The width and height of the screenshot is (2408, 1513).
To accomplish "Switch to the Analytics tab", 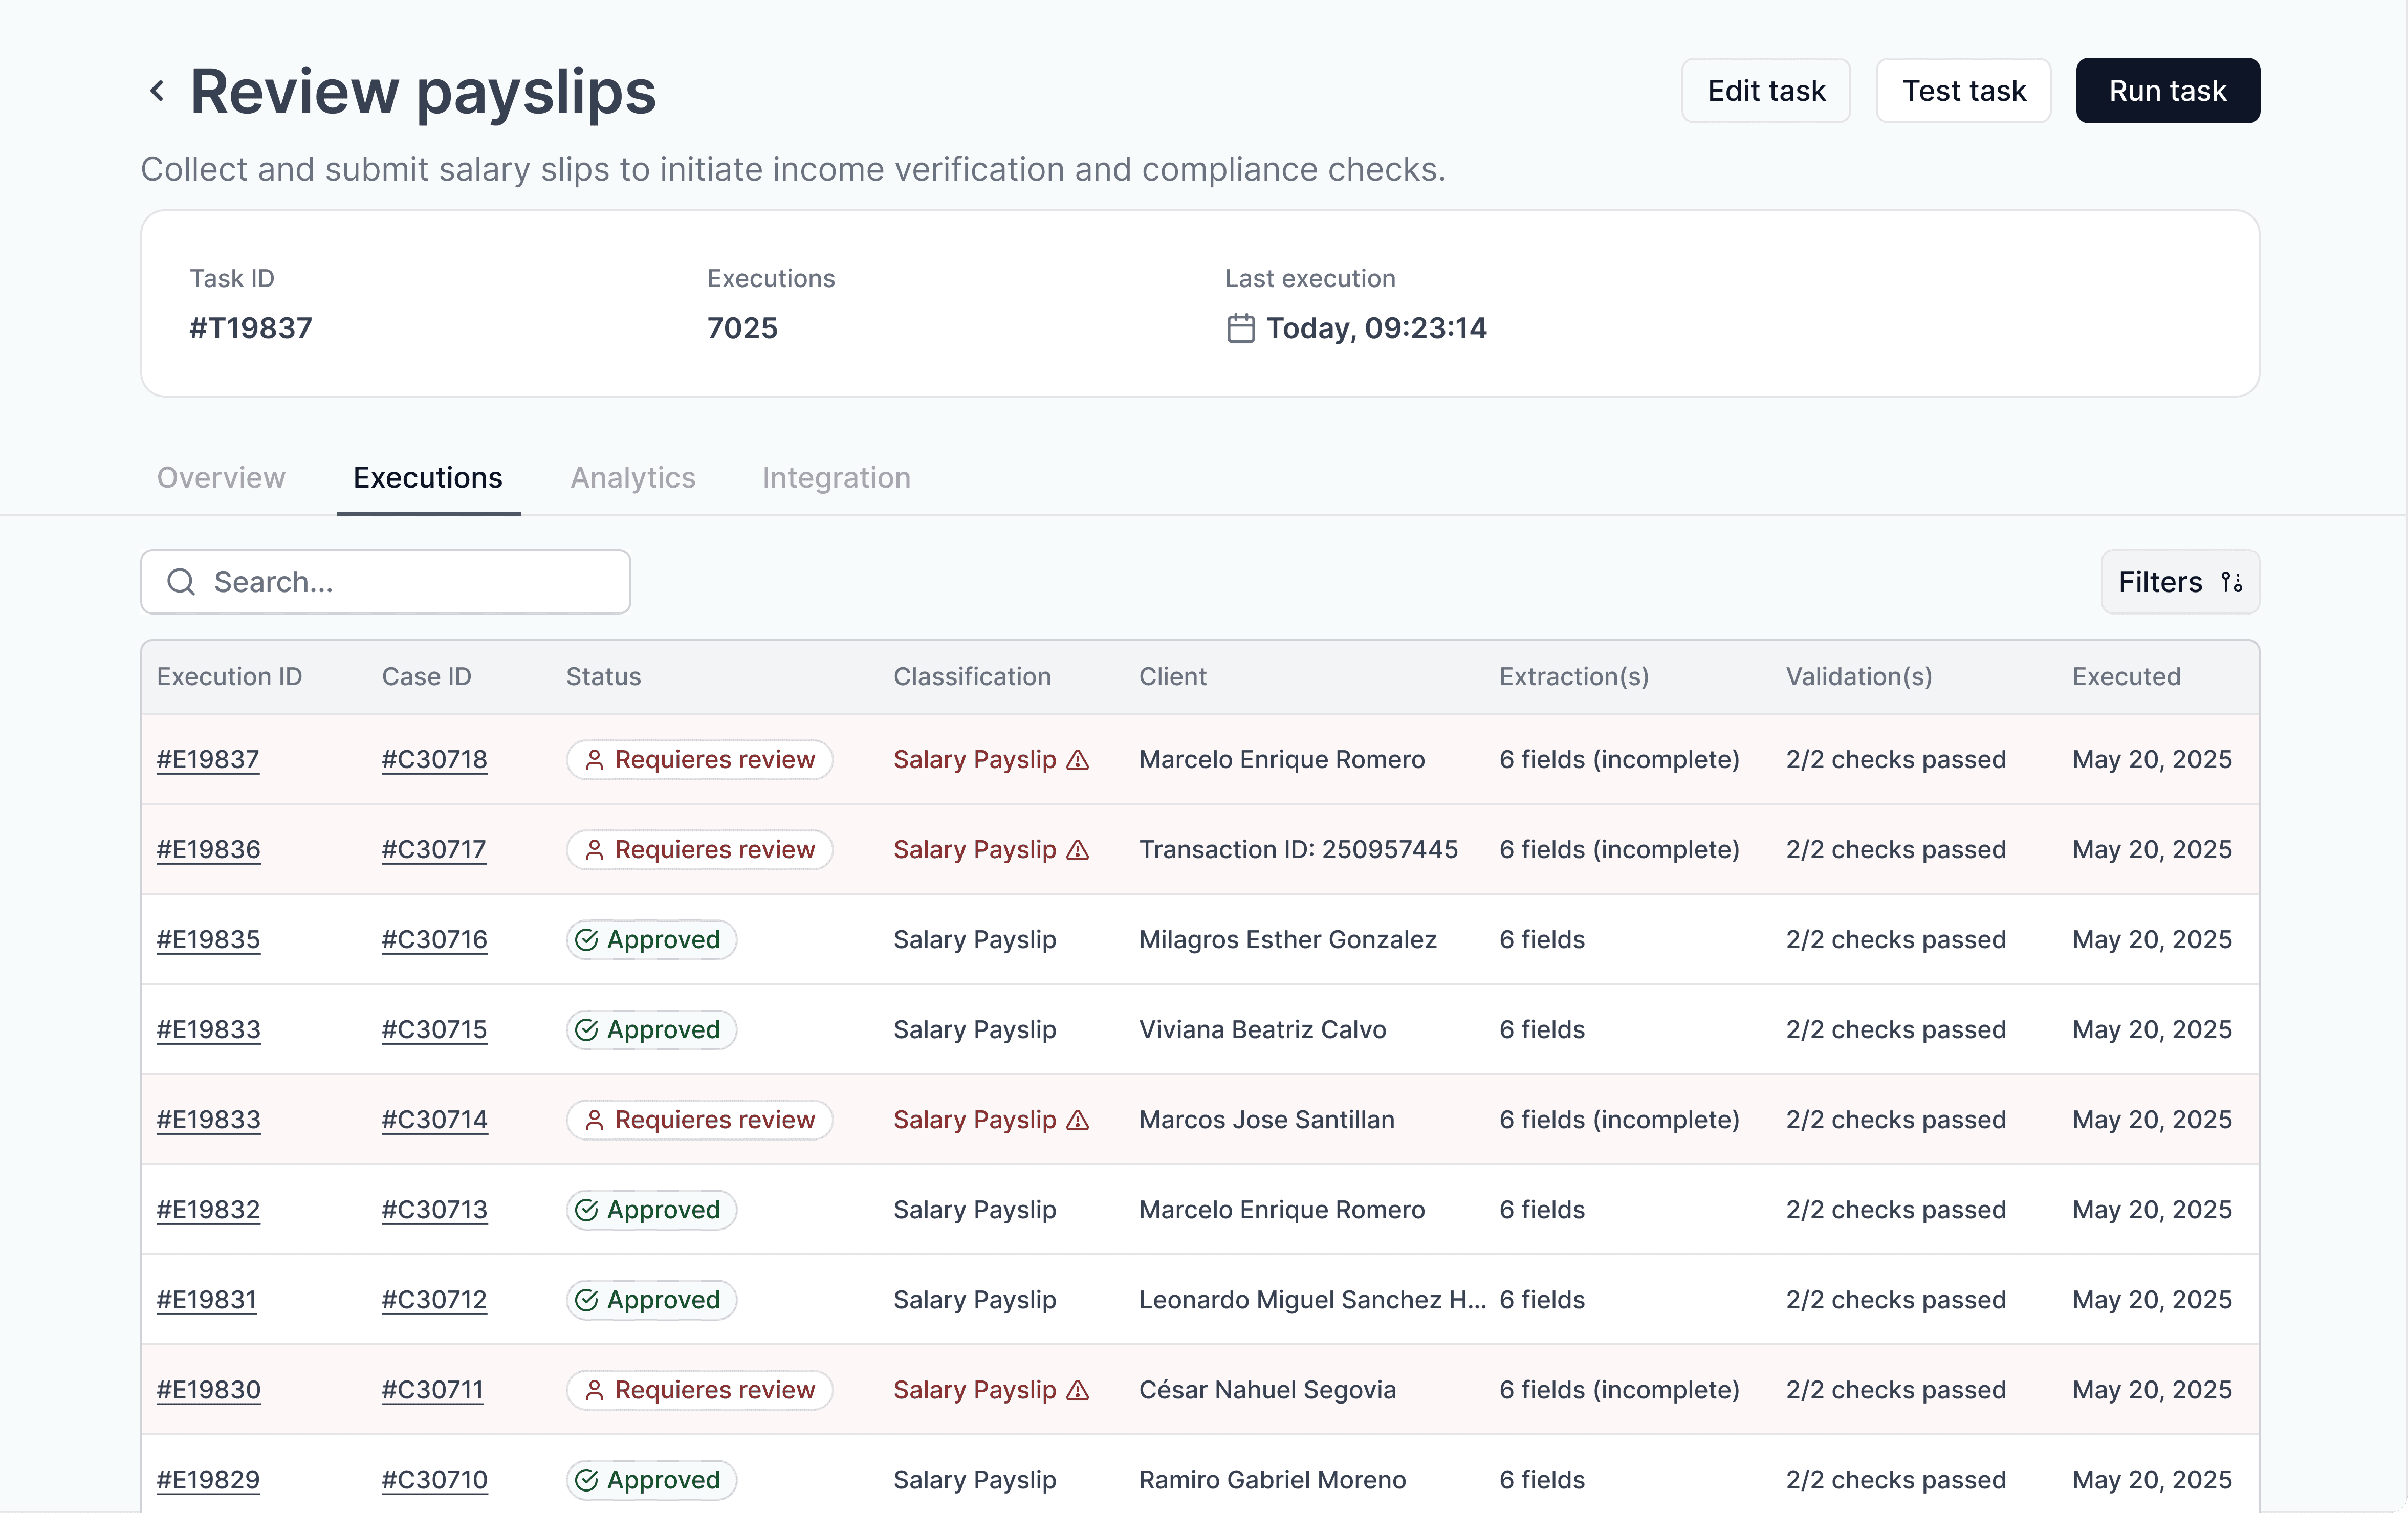I will (x=632, y=477).
